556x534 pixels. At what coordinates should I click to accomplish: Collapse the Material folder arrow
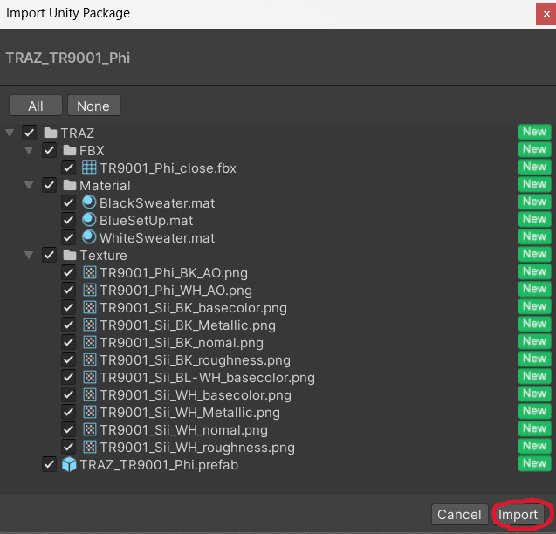[x=29, y=185]
